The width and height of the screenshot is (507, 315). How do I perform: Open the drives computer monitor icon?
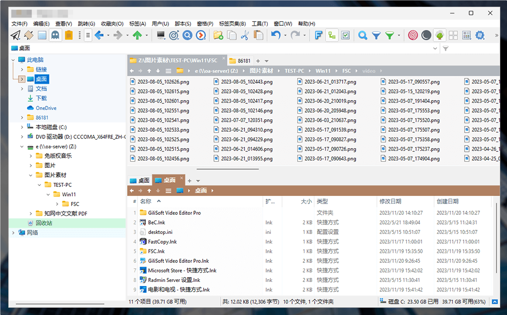pos(161,35)
